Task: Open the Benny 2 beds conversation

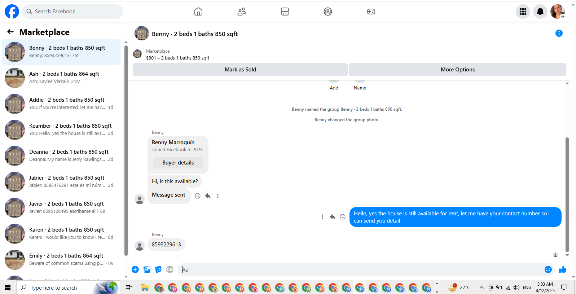Action: 61,52
